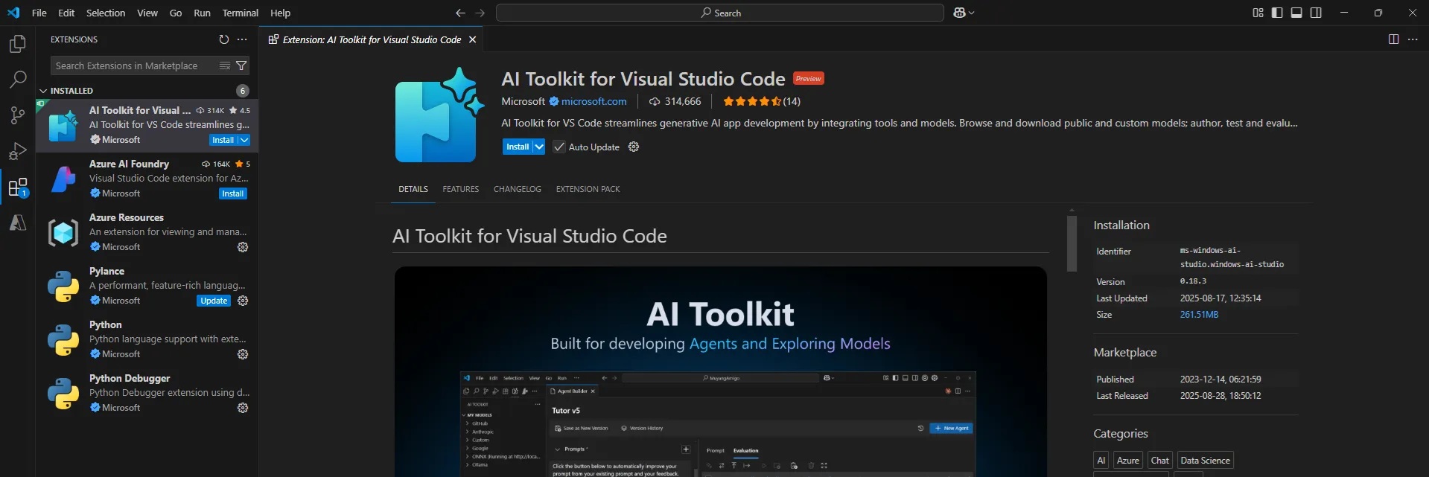Select the AI category tag
Image resolution: width=1429 pixels, height=477 pixels.
(x=1101, y=461)
